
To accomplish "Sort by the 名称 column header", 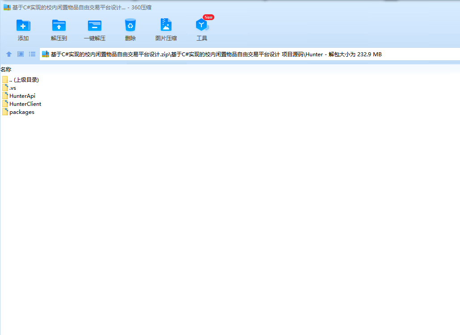I will pyautogui.click(x=6, y=70).
